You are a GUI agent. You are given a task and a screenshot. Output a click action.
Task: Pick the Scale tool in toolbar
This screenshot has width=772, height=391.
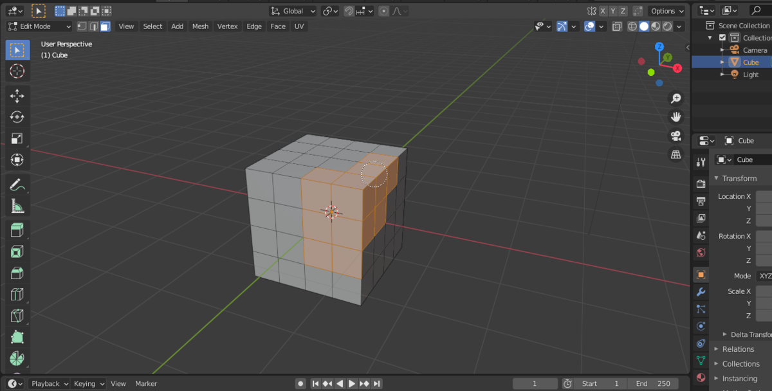(x=17, y=138)
